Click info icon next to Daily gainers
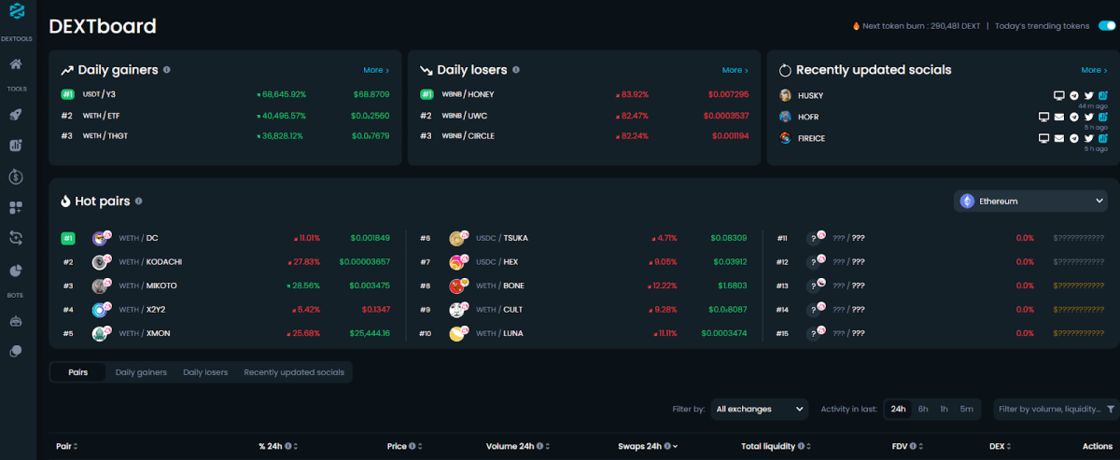Viewport: 1120px width, 460px height. (x=167, y=70)
